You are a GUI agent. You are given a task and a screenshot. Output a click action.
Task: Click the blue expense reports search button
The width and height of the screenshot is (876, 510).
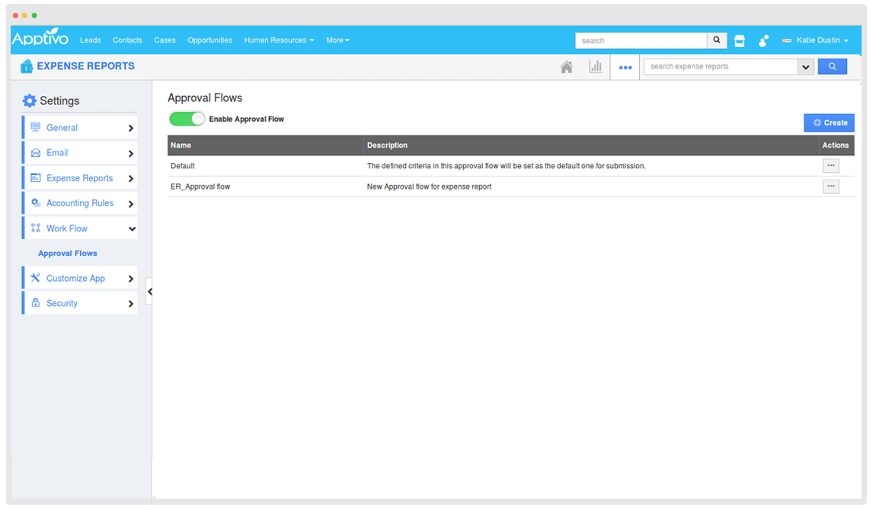832,67
